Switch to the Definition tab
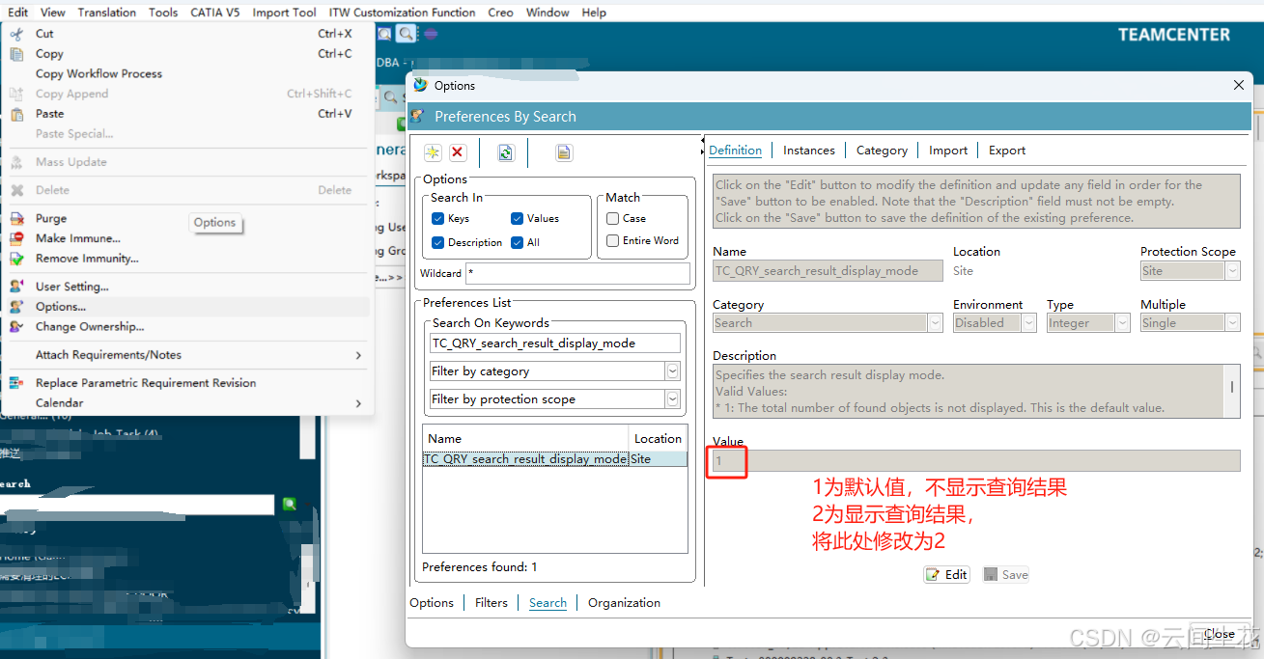Screen dimensions: 1264x659 point(735,151)
